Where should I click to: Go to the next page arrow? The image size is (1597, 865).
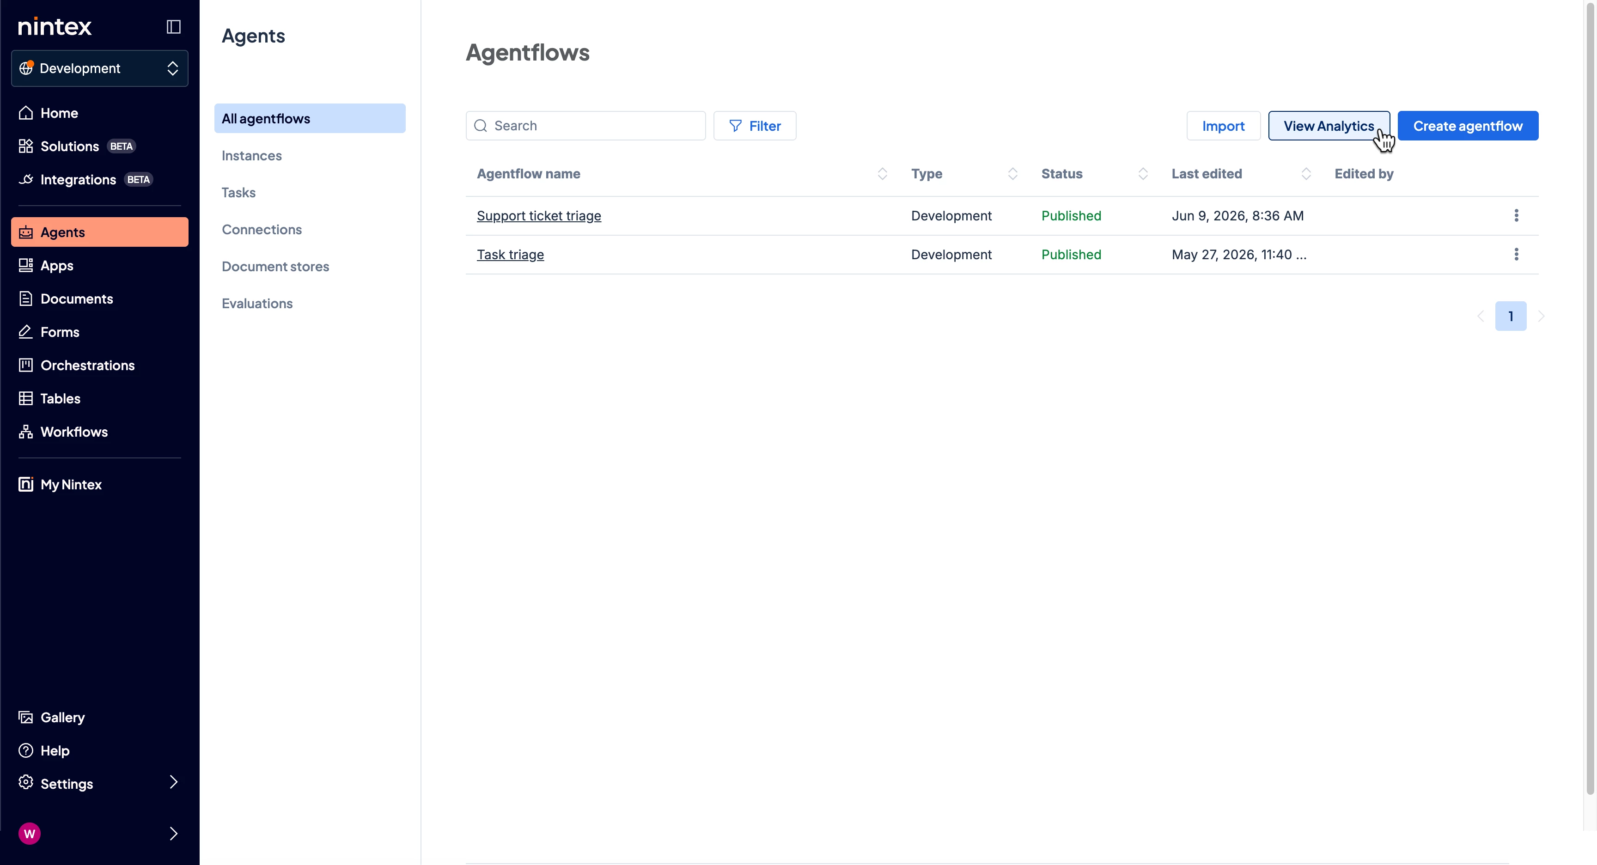click(x=1541, y=316)
